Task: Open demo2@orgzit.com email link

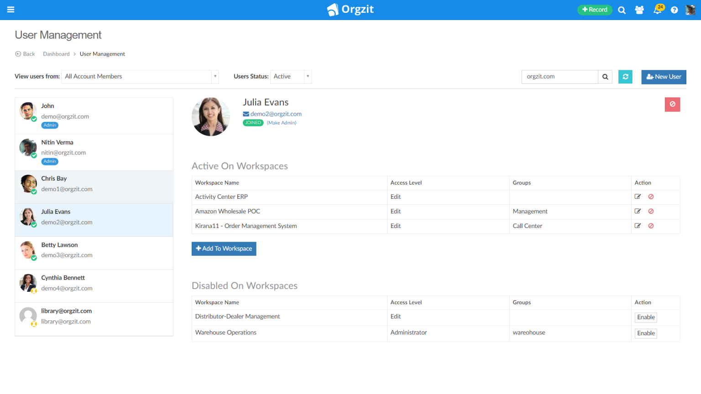Action: tap(276, 114)
